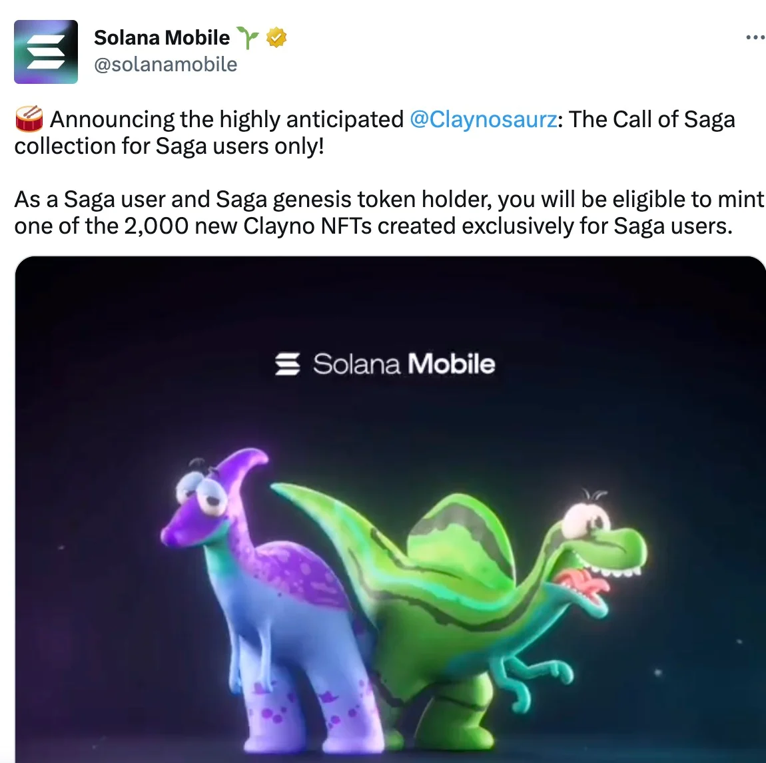Click the seedling emoji beside the name
Image resolution: width=766 pixels, height=763 pixels.
(x=248, y=37)
